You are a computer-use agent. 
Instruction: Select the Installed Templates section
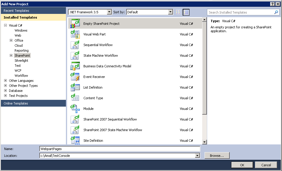pos(33,17)
